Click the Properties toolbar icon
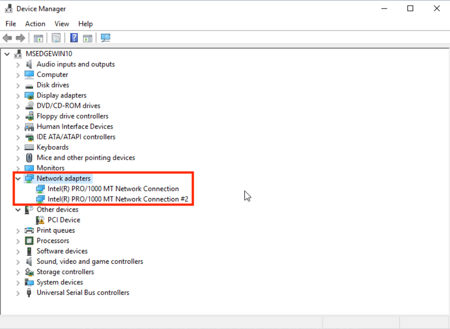The image size is (450, 329). [x=56, y=38]
